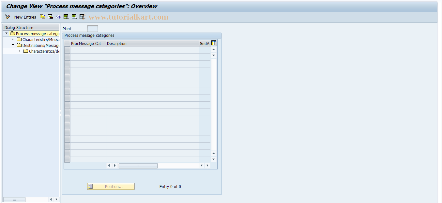Screen dimensions: 442x203
Task: Click the SndA column header
Action: pyautogui.click(x=205, y=43)
